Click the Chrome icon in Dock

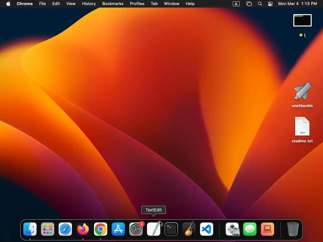[x=101, y=229]
